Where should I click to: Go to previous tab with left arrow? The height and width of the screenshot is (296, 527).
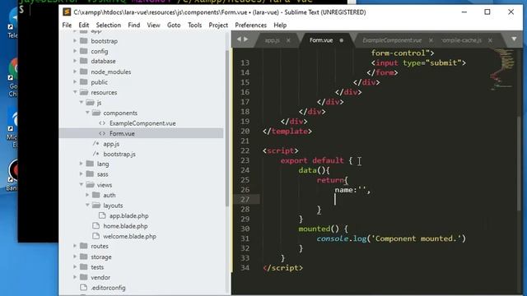pos(239,39)
